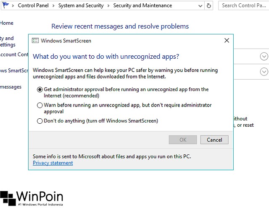Expand the lower chevron section

point(264,72)
